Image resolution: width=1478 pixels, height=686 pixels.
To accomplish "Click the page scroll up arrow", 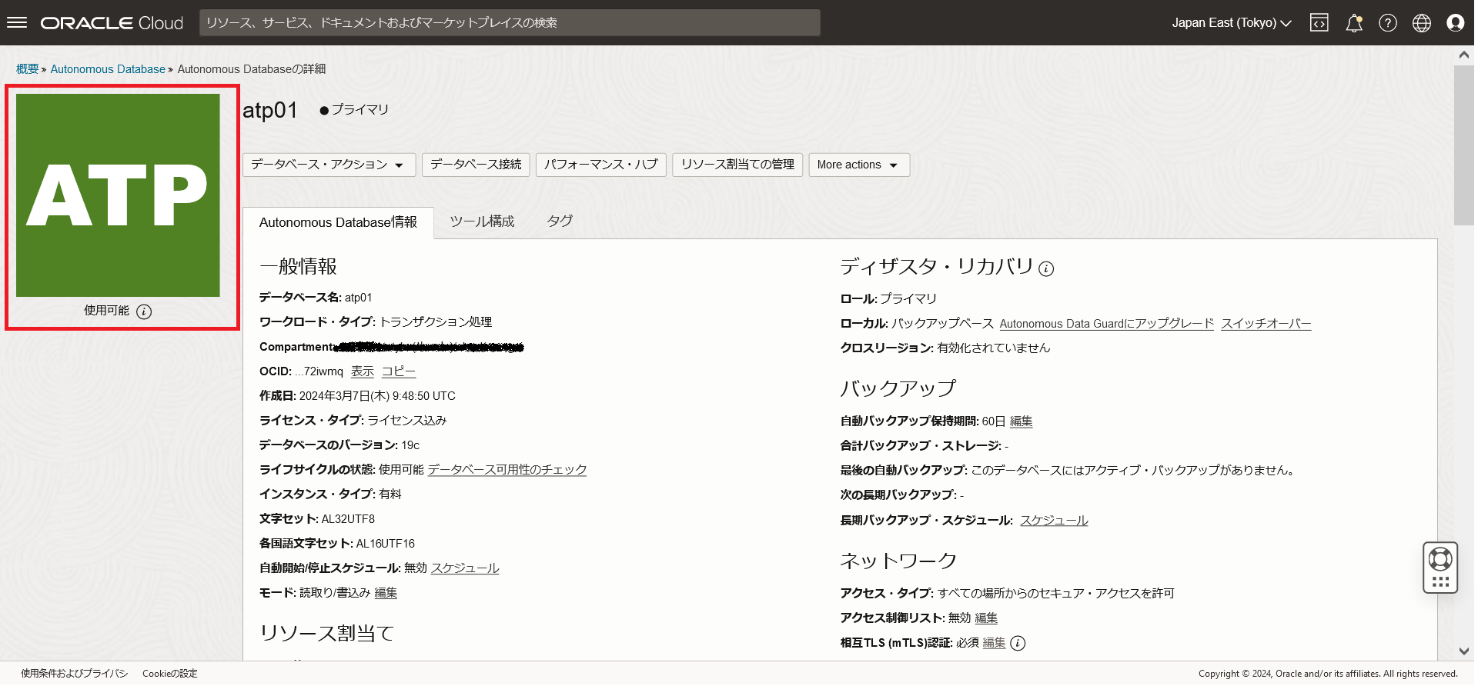I will [x=1464, y=55].
